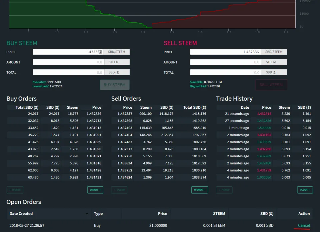The width and height of the screenshot is (320, 232).
Task: Click the disabled NEWER button under Trade History
Action: pyautogui.click(x=224, y=190)
